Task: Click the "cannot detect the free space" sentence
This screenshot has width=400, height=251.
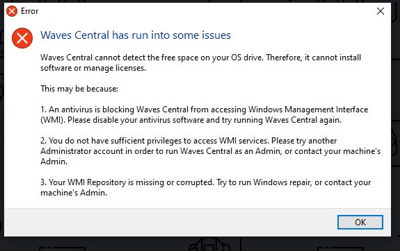Action: tap(200, 58)
